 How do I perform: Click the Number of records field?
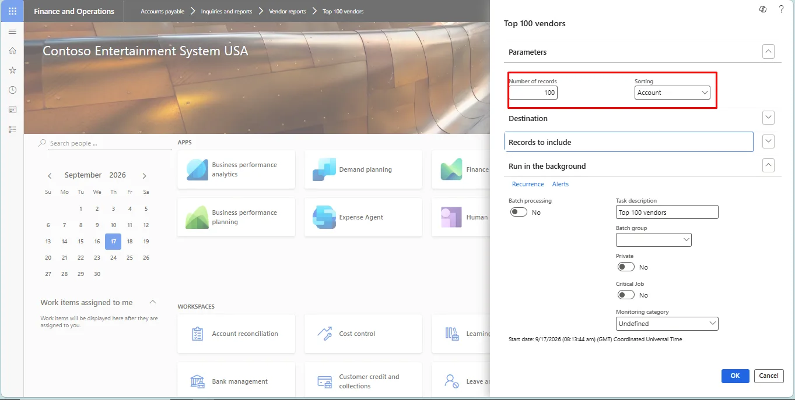(x=533, y=93)
